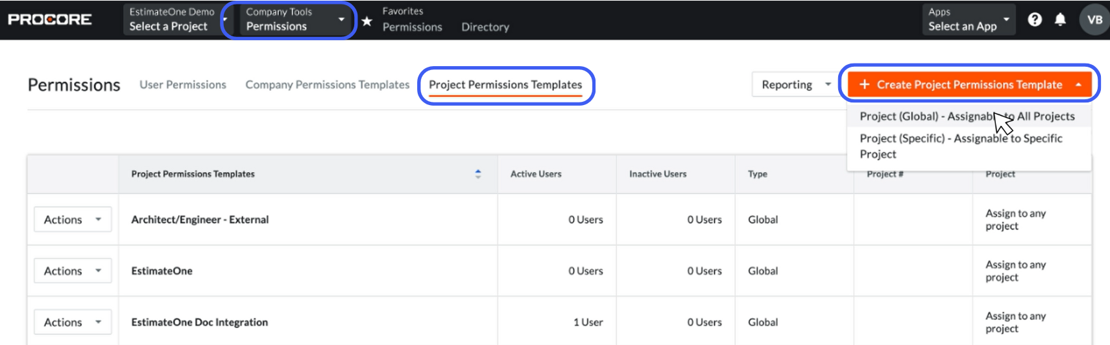Open Actions dropdown for EstimateOne Doc Integration
The image size is (1110, 345).
[73, 322]
